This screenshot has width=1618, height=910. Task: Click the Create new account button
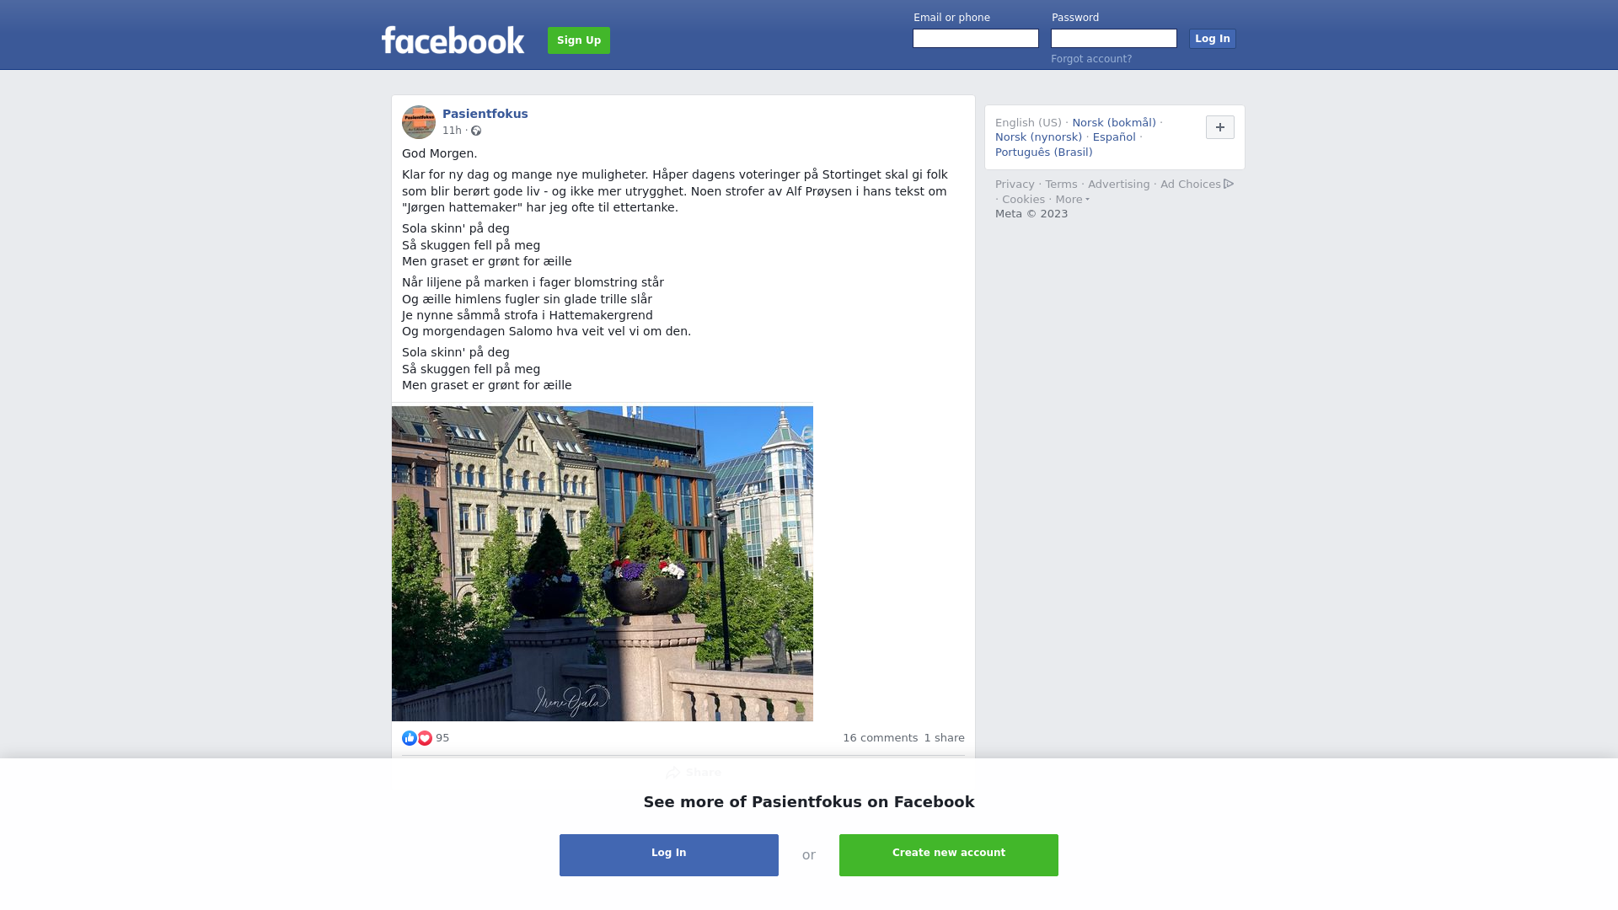[949, 855]
